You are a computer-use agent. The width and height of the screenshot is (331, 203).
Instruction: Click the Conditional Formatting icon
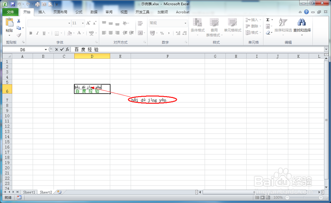pos(197,22)
